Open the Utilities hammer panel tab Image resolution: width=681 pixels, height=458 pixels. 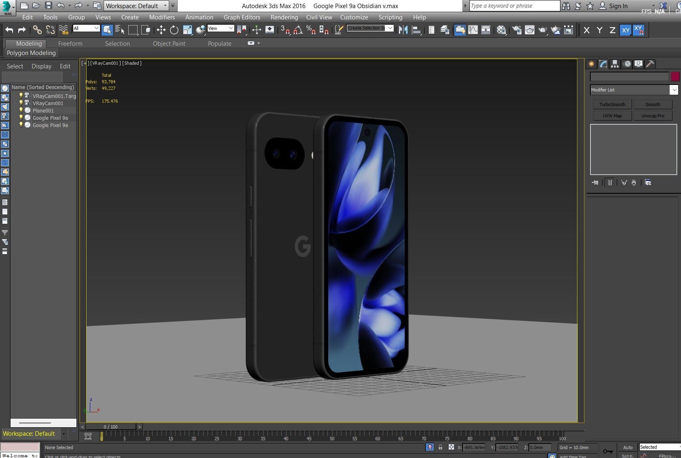[650, 64]
